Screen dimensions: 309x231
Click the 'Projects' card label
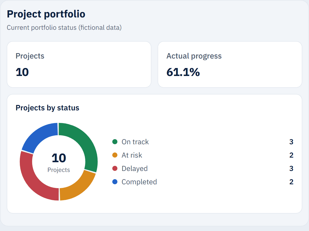[30, 56]
